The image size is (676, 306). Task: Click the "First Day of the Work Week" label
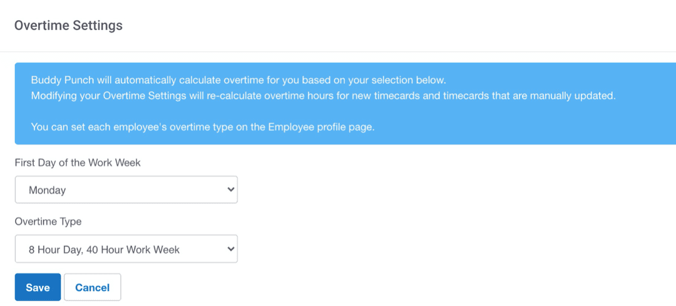(x=78, y=163)
